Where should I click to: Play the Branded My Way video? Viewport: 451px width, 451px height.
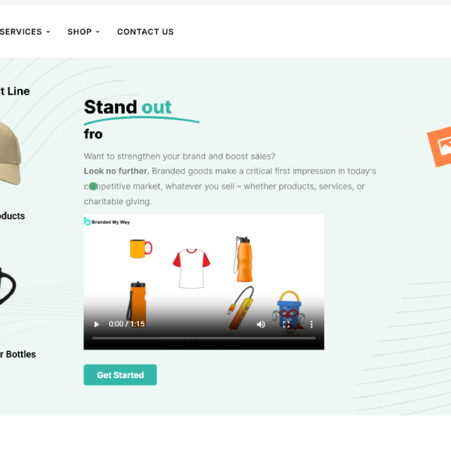click(97, 324)
